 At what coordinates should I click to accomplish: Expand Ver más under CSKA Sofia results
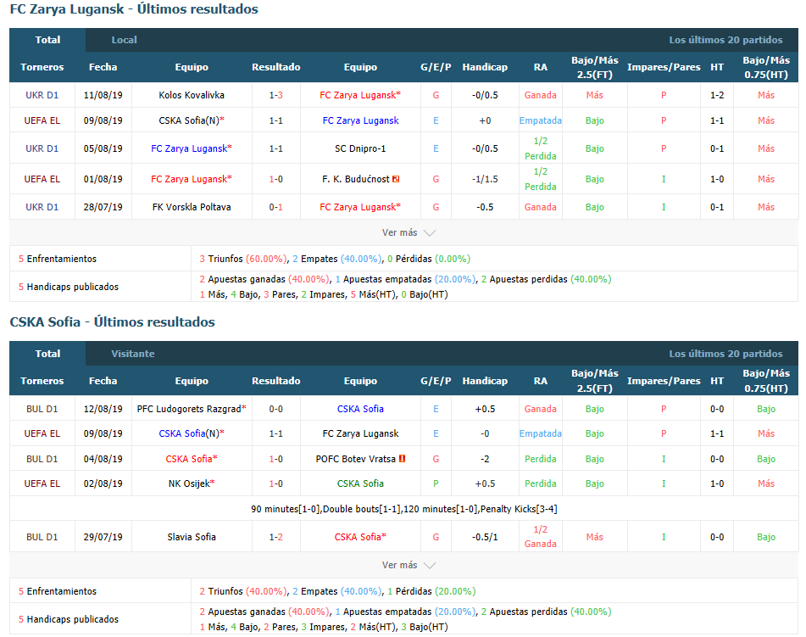click(409, 565)
